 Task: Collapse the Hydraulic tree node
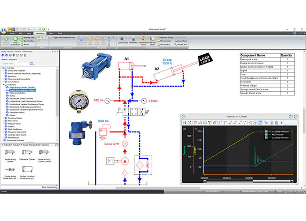click(2, 68)
